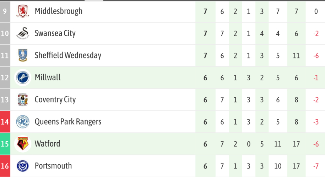Click the Millwall lion crest
The width and height of the screenshot is (325, 177).
(23, 78)
